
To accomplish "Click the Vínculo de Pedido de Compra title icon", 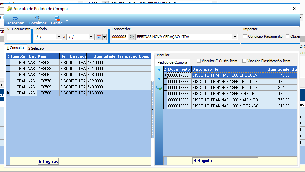I will point(9,9).
